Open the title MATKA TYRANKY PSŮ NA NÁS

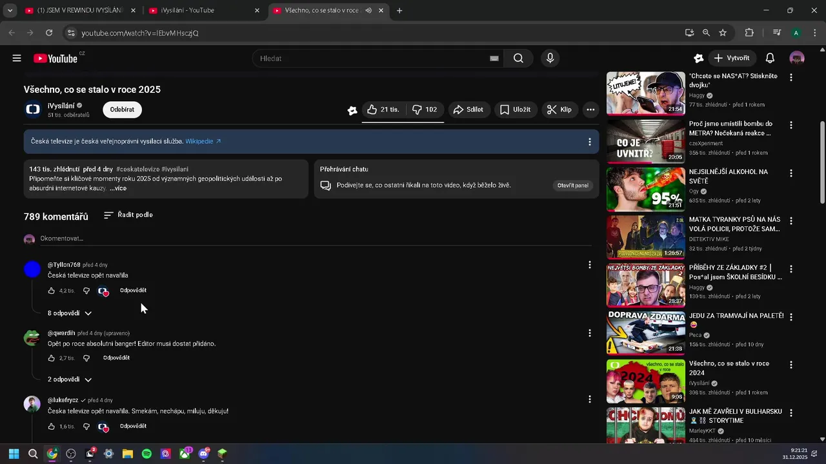tap(734, 224)
